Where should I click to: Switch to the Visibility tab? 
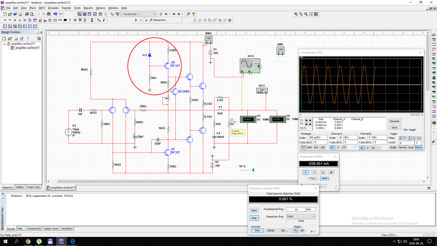tap(20, 187)
